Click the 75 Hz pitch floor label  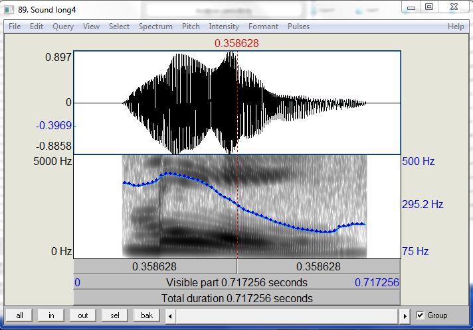pos(415,251)
